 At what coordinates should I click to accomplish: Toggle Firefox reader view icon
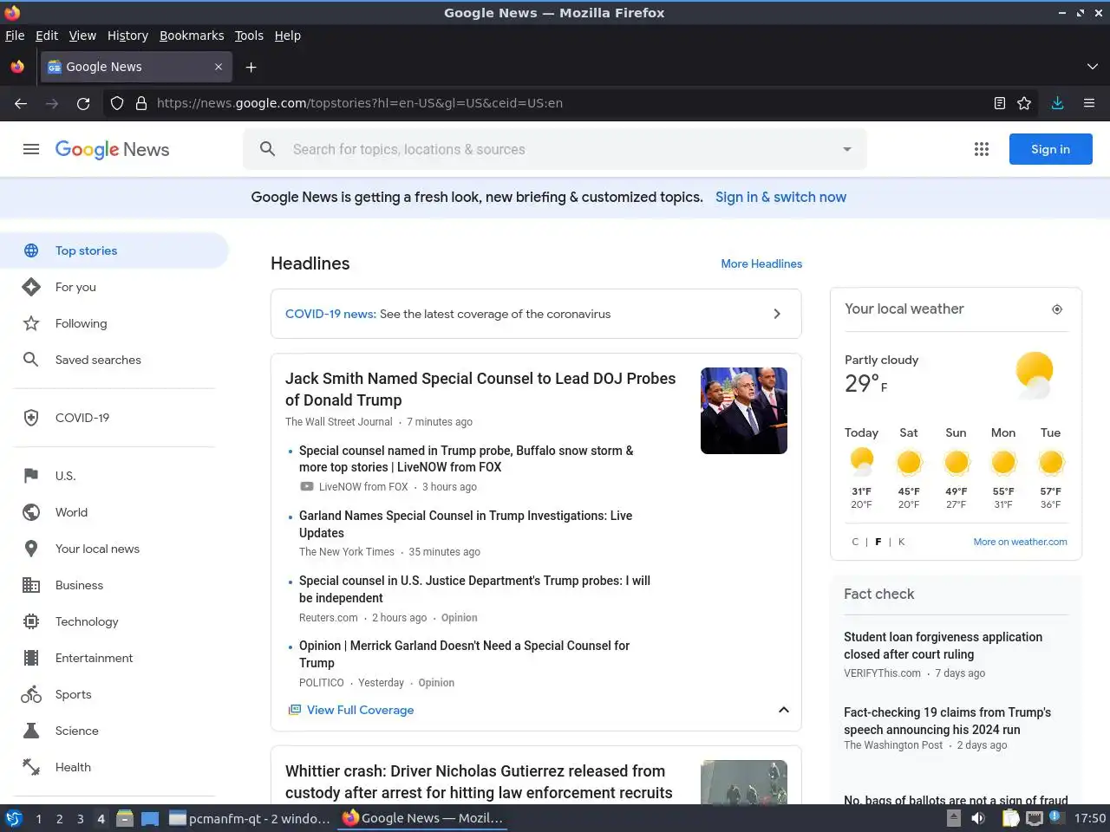tap(1000, 103)
